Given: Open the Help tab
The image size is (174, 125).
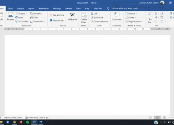Looking at the screenshot, I should pyautogui.click(x=87, y=9).
